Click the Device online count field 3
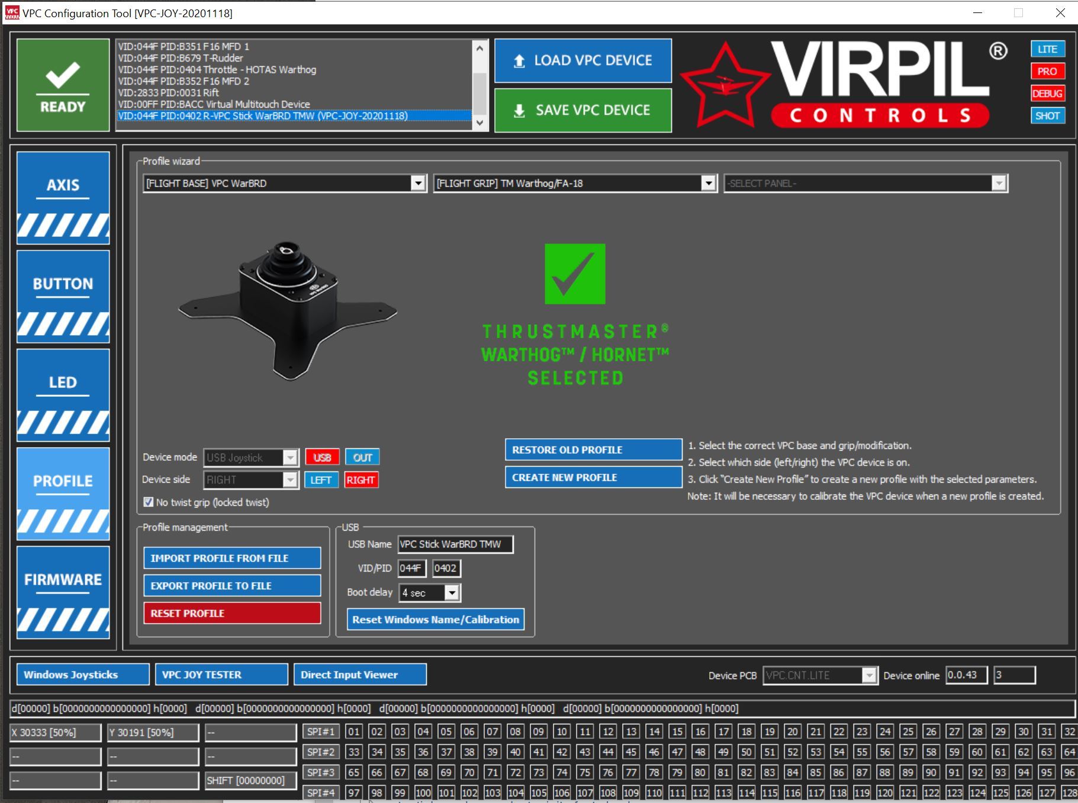1078x803 pixels. pos(1014,675)
